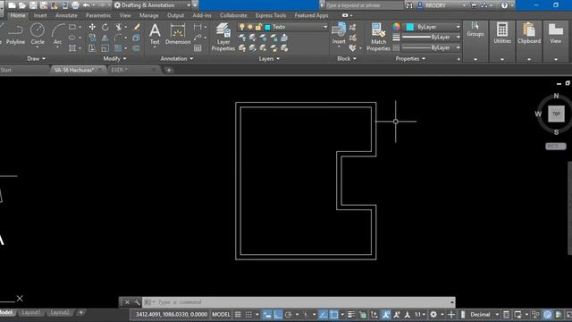Select the Dimension tool

178,34
